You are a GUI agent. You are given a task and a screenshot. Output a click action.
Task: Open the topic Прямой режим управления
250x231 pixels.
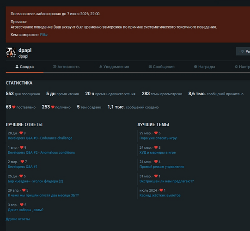pyautogui.click(x=162, y=167)
